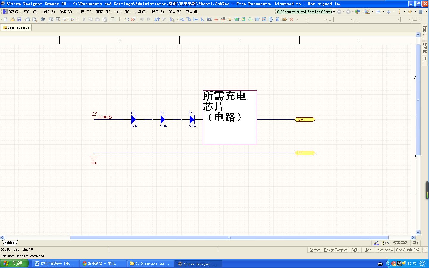Open the 放置 (P) menu
Viewport: 429px width, 268px height.
(103, 12)
